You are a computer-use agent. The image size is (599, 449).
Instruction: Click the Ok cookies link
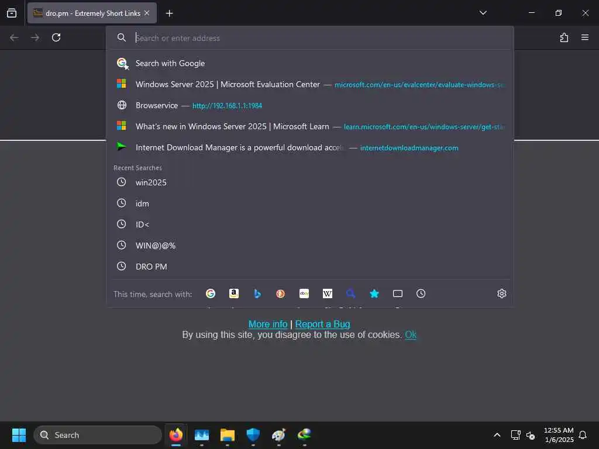pos(411,335)
